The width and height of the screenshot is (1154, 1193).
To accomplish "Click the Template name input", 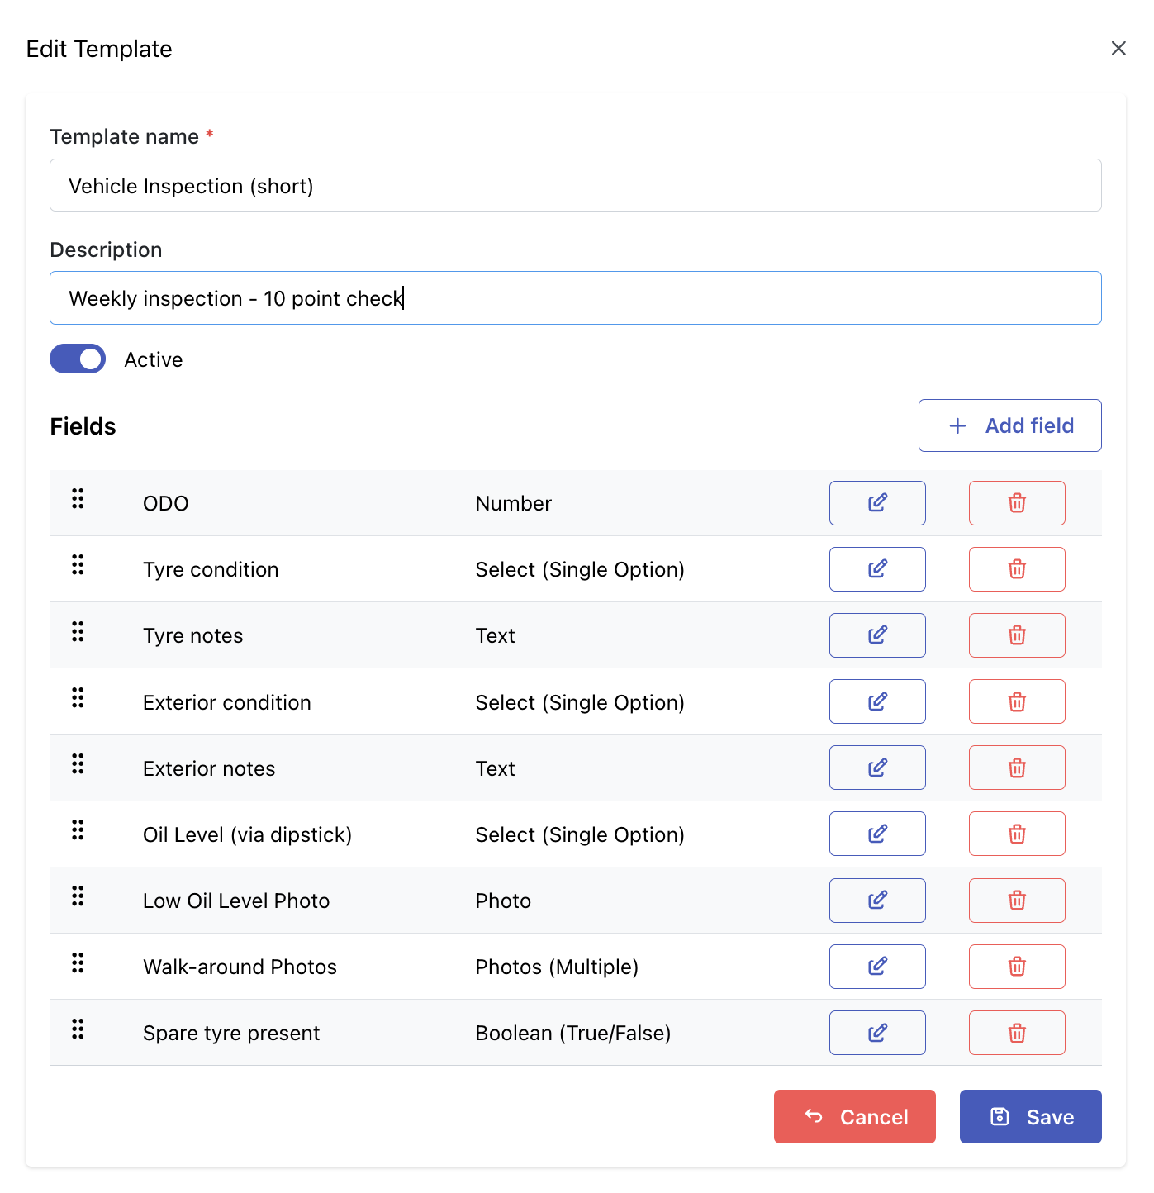I will coord(576,185).
